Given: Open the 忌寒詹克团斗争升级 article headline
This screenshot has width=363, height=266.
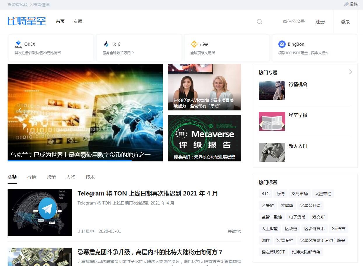Looking at the screenshot, I should (150, 252).
